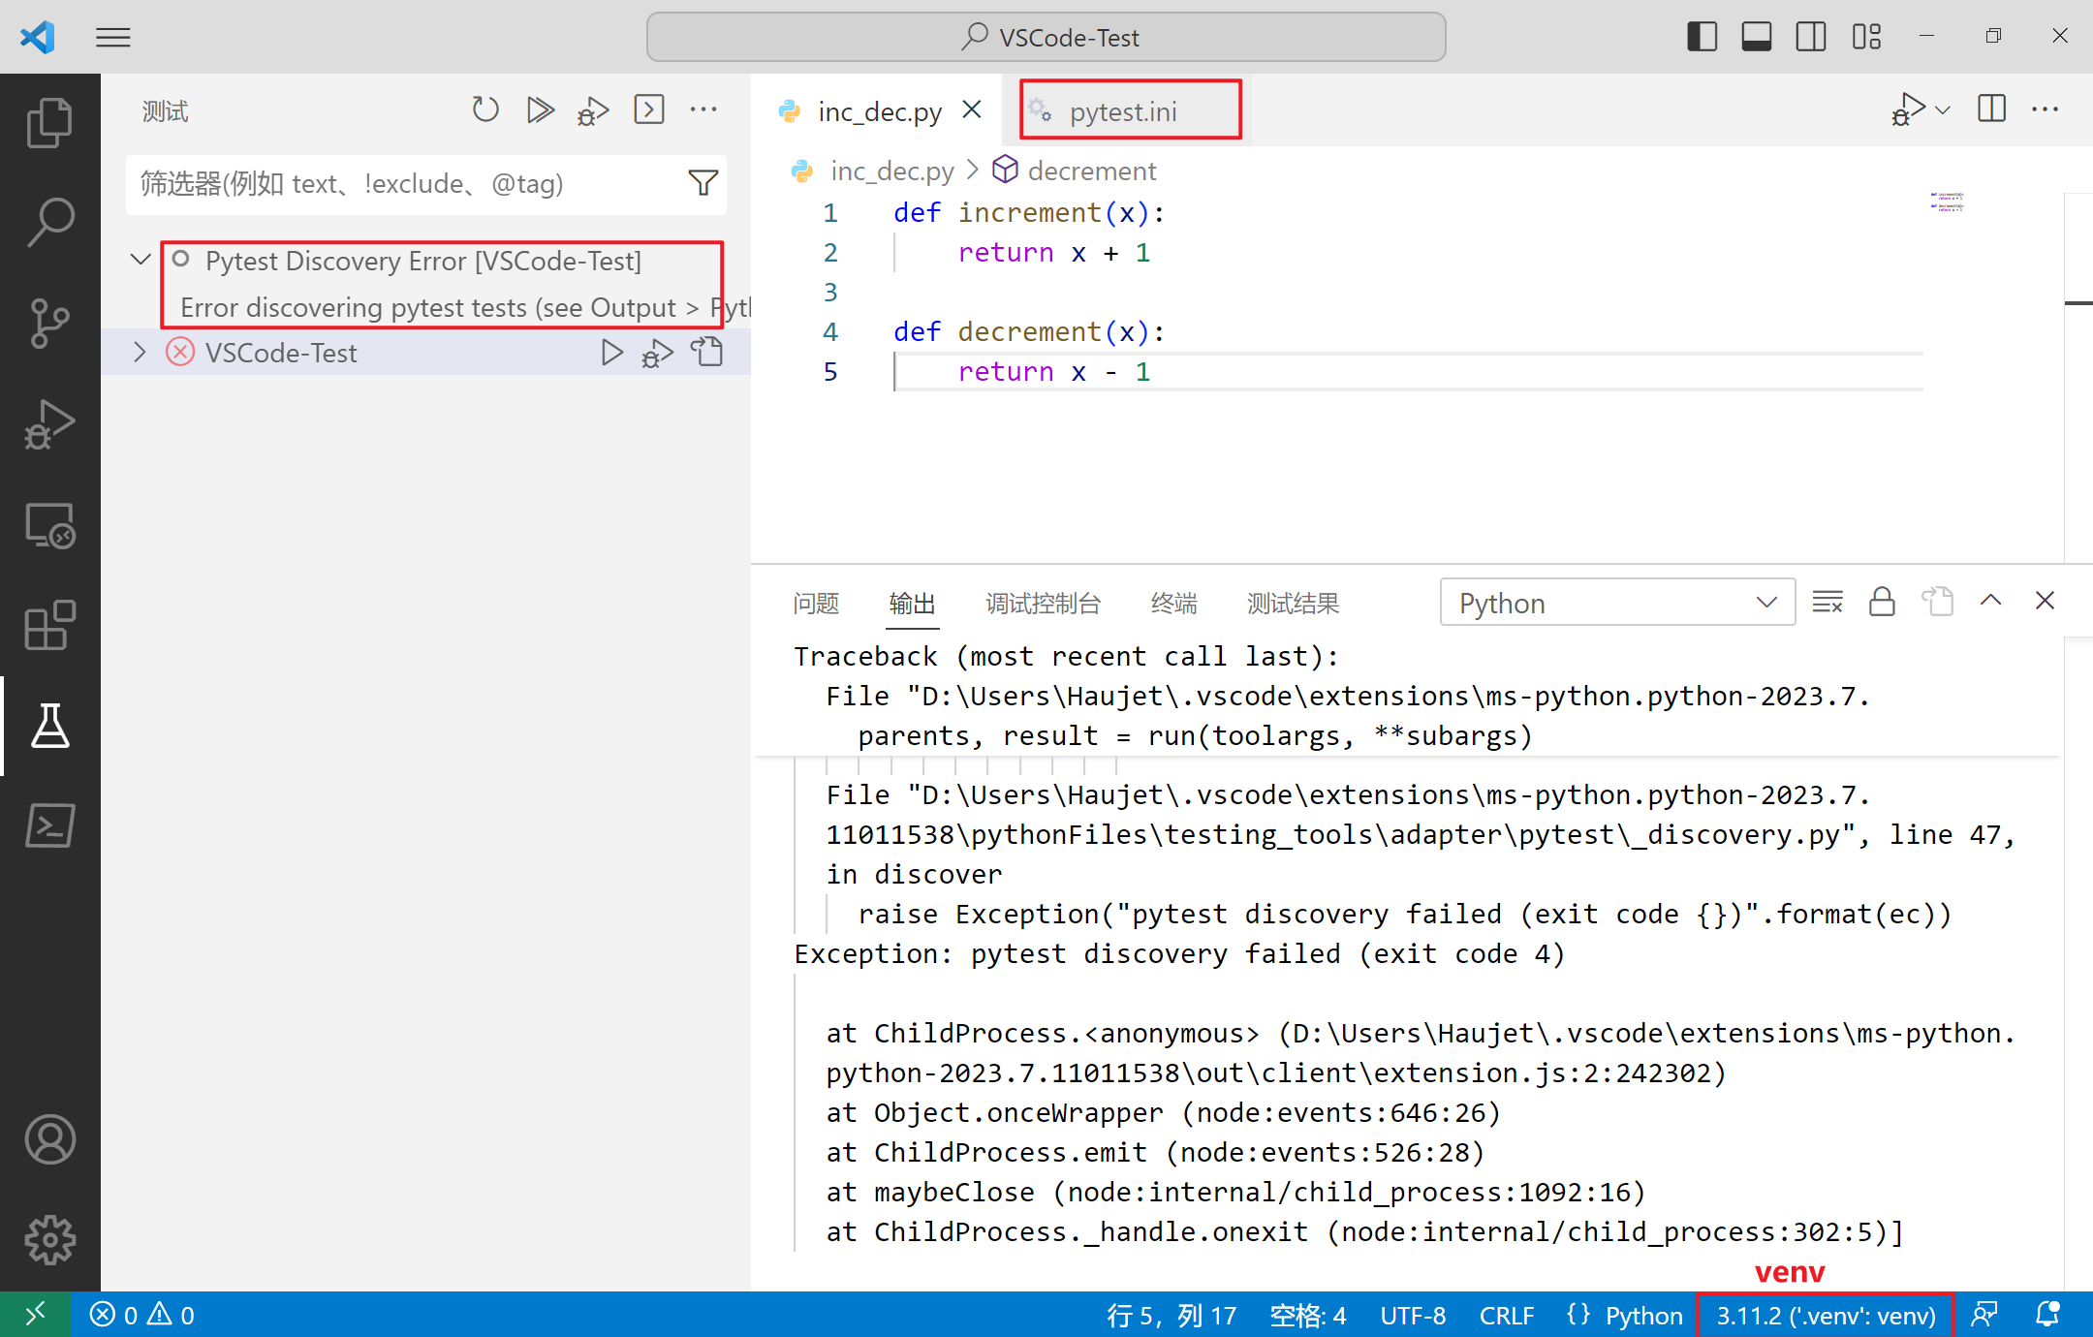Viewport: 2093px width, 1337px height.
Task: Open the Search sidebar icon
Action: pyautogui.click(x=49, y=221)
